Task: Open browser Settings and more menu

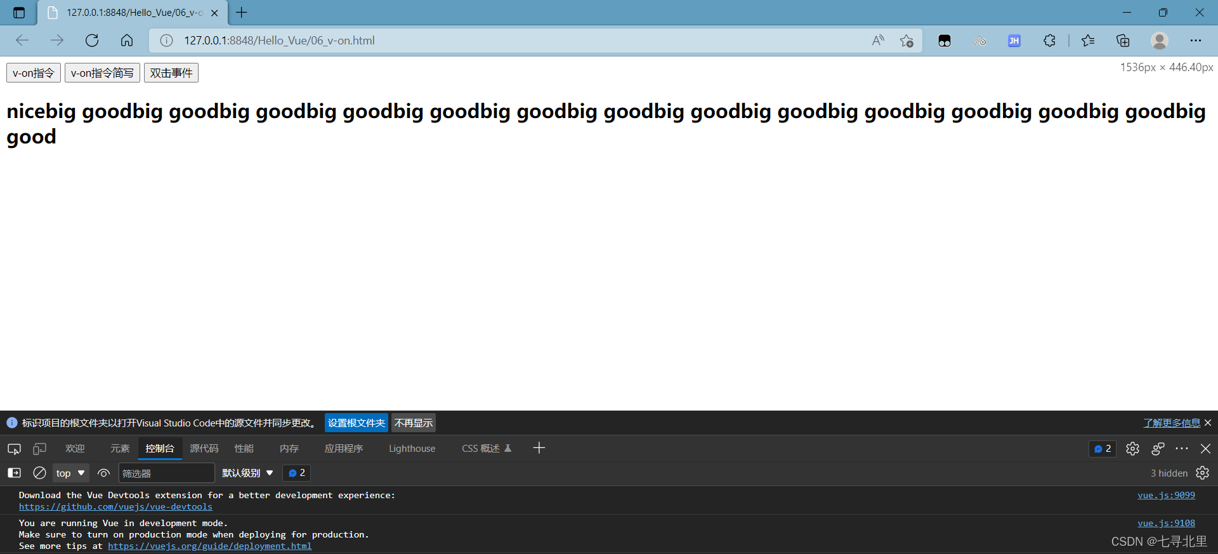Action: pyautogui.click(x=1196, y=41)
